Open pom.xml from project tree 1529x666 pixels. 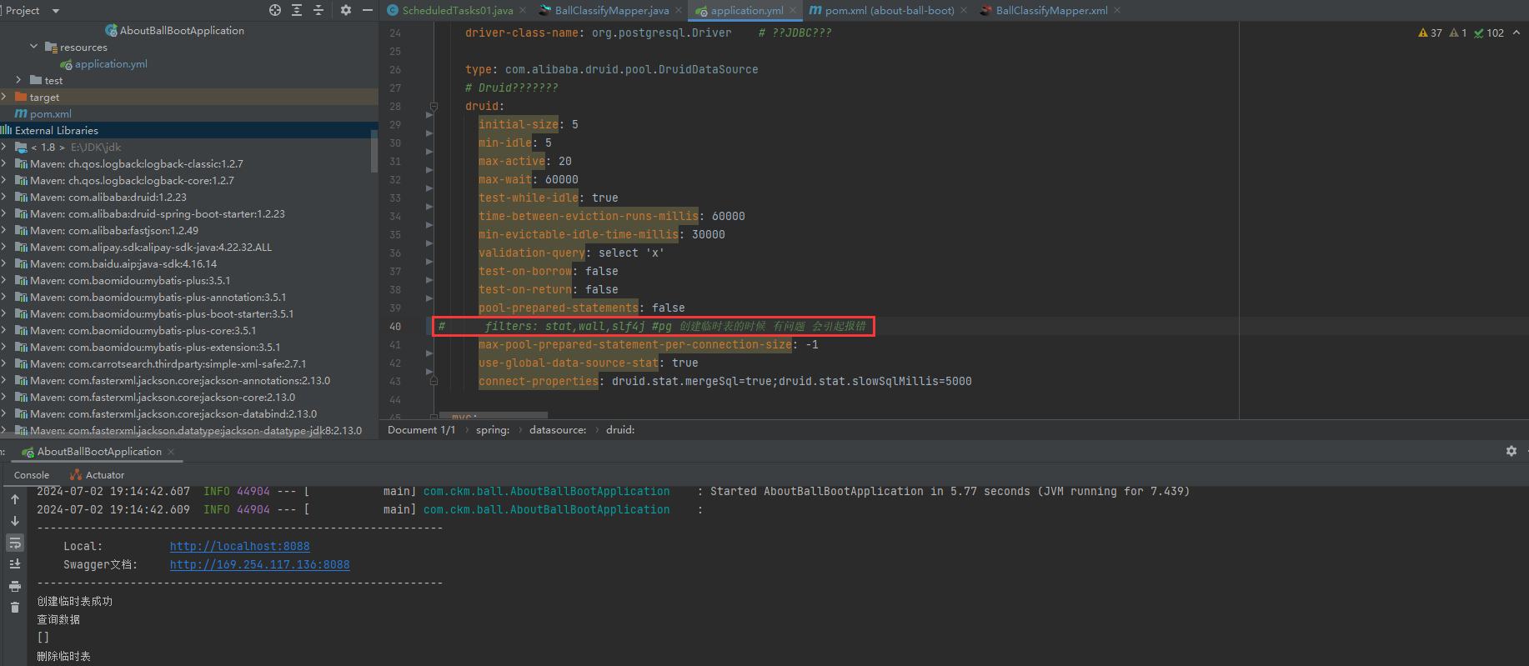(50, 114)
